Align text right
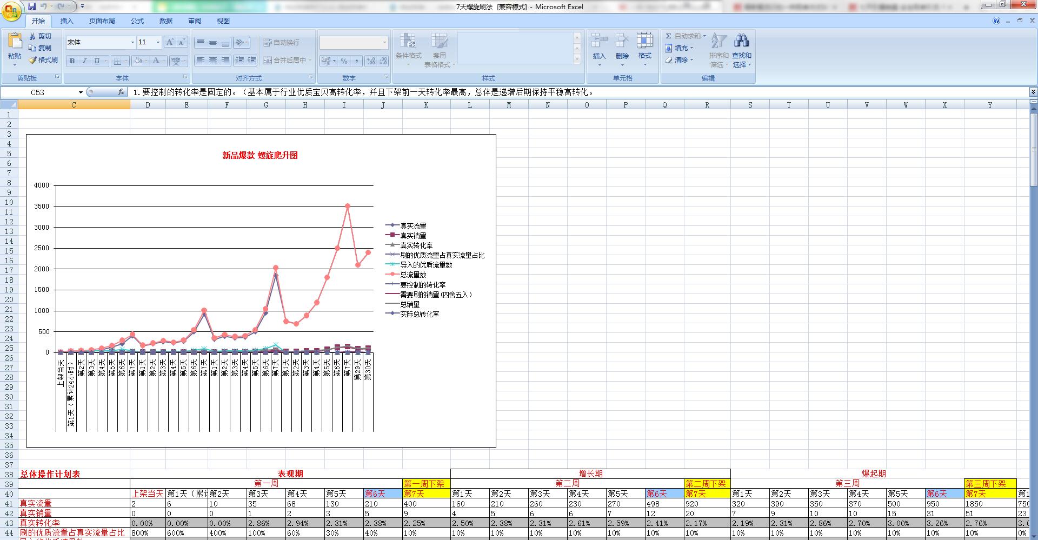Image resolution: width=1038 pixels, height=540 pixels. [x=225, y=61]
